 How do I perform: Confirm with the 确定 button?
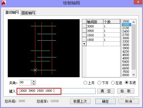coord(105,101)
